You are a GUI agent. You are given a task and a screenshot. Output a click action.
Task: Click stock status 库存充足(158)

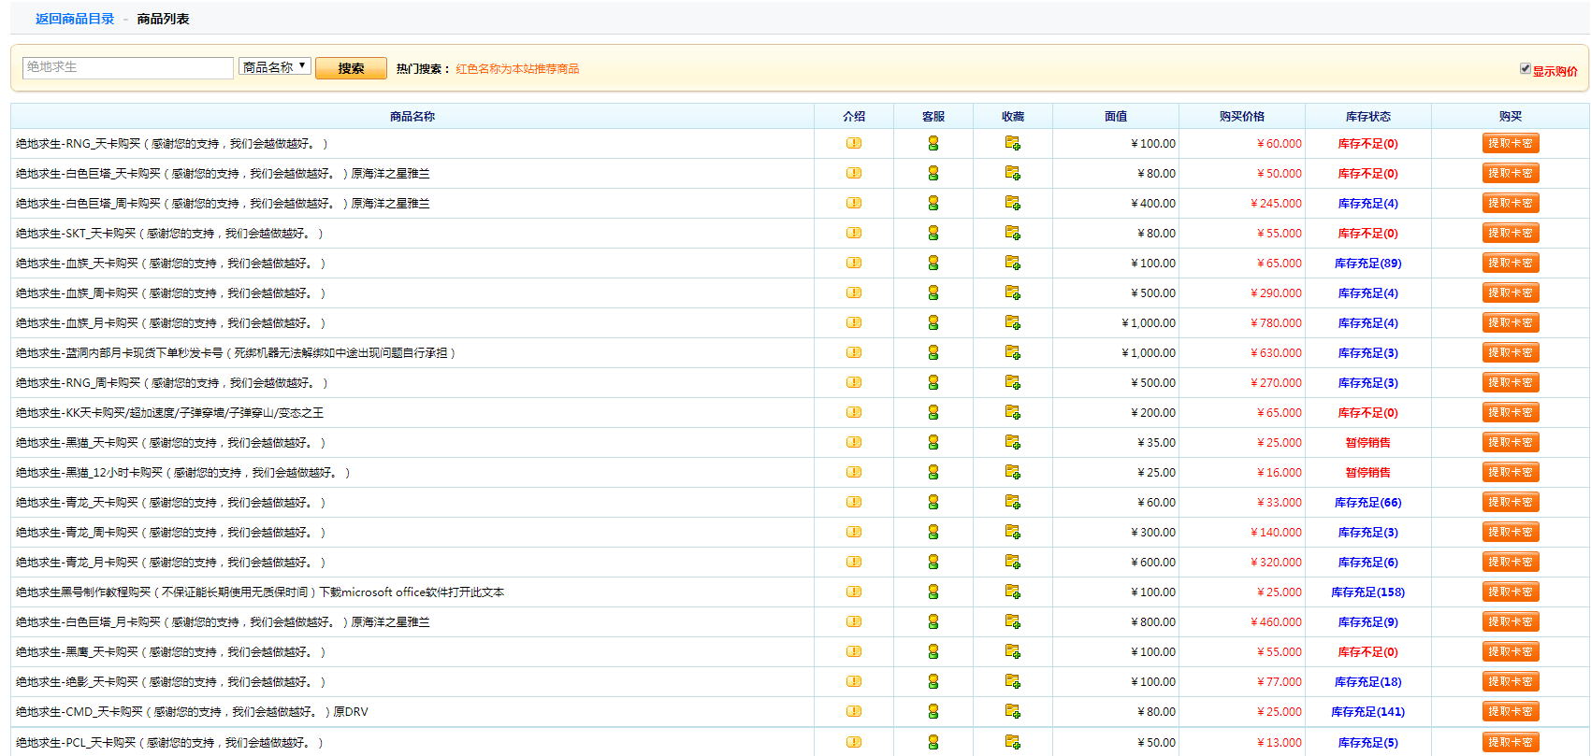click(1368, 592)
